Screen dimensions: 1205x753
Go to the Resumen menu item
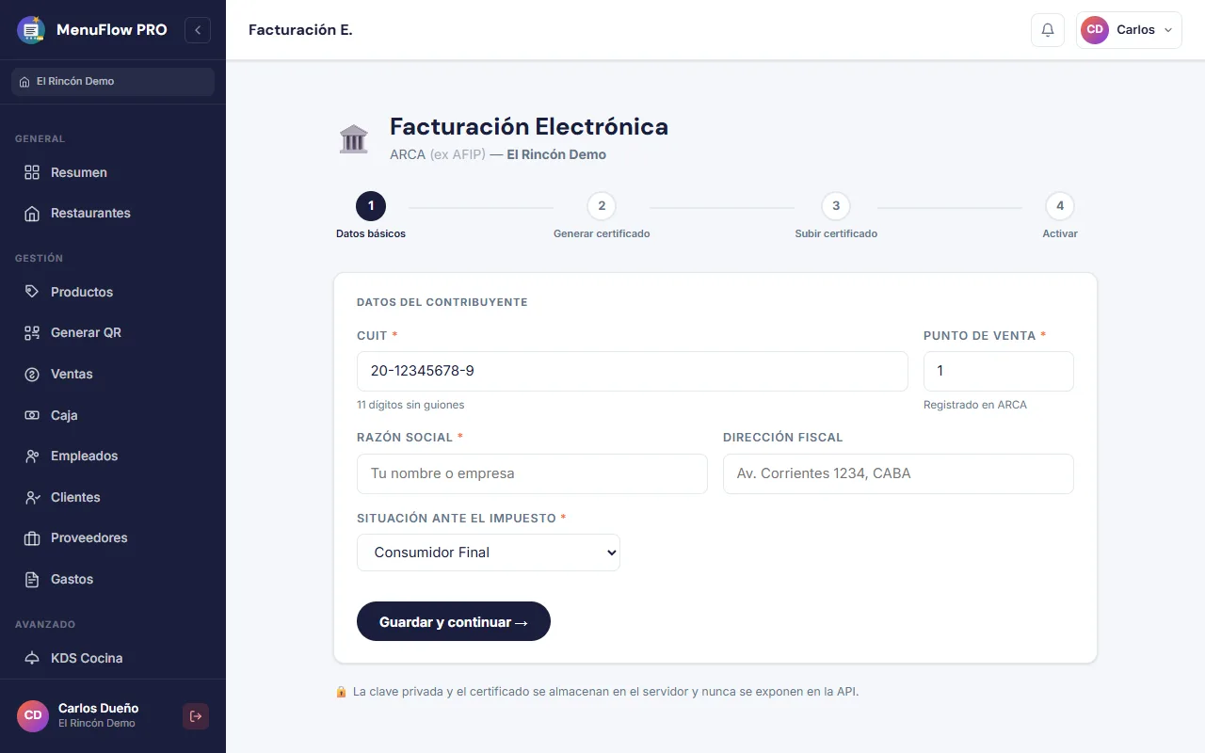click(x=113, y=172)
